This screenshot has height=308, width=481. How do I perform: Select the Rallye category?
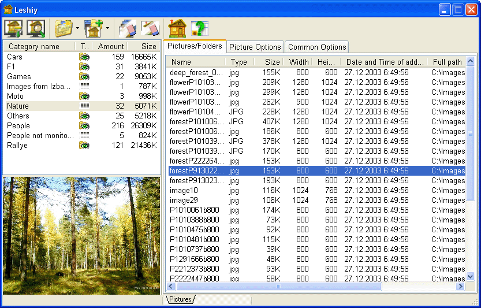click(x=81, y=145)
